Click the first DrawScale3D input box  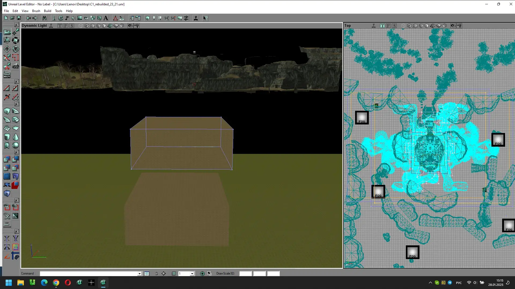click(245, 273)
